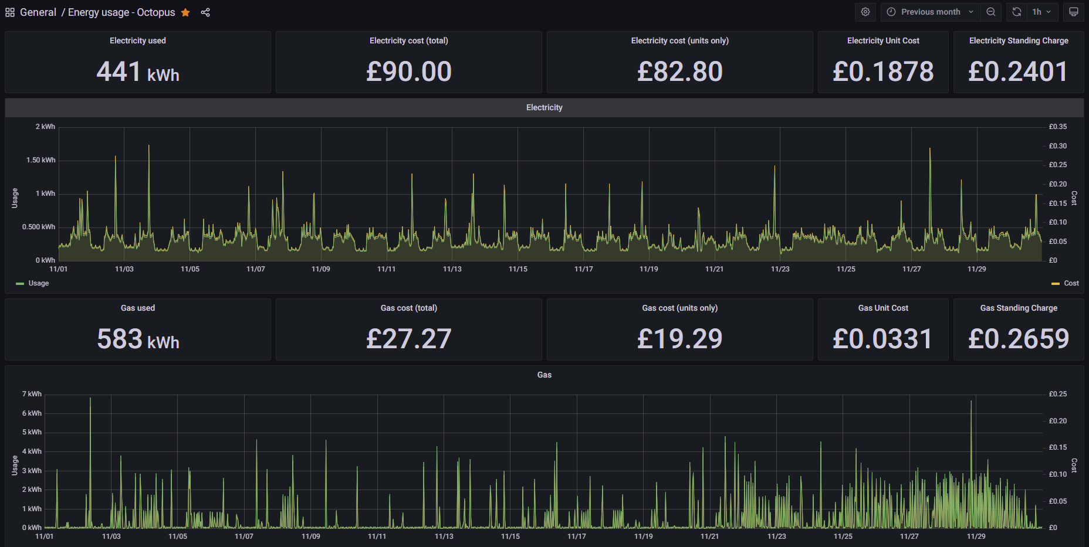Refresh the dashboard
Viewport: 1089px width, 547px height.
pos(1017,12)
